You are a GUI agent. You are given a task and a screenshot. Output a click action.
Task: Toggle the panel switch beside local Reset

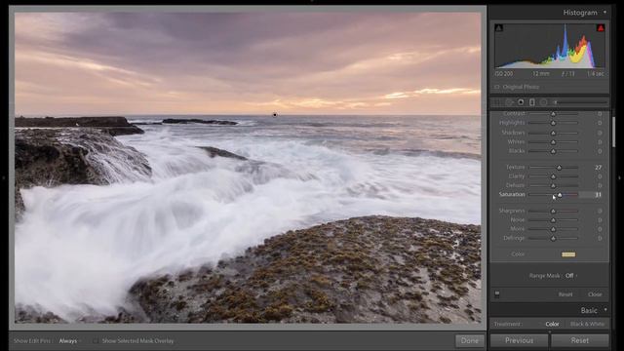[497, 294]
